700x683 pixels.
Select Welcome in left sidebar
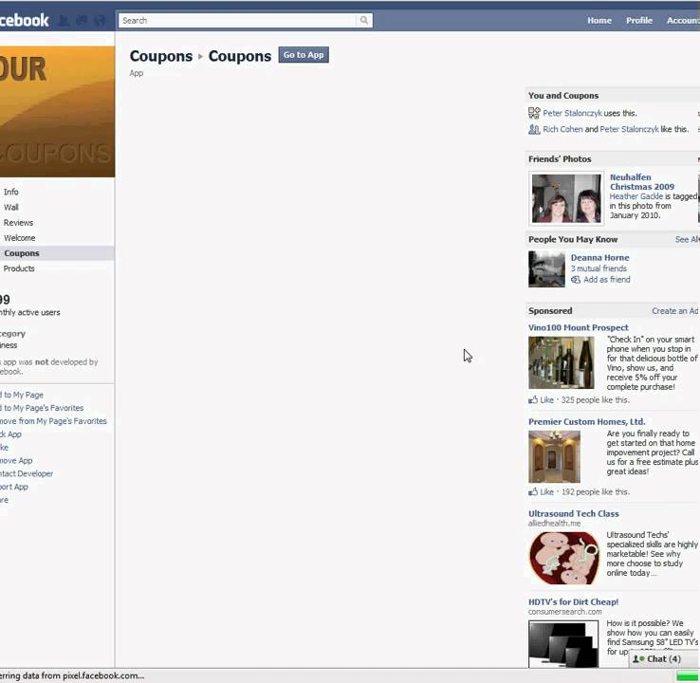tap(19, 238)
